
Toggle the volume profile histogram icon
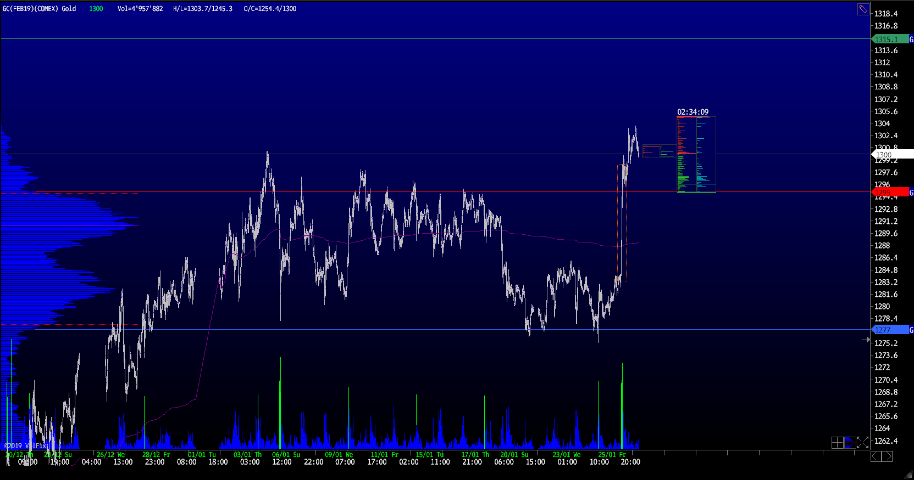850,443
